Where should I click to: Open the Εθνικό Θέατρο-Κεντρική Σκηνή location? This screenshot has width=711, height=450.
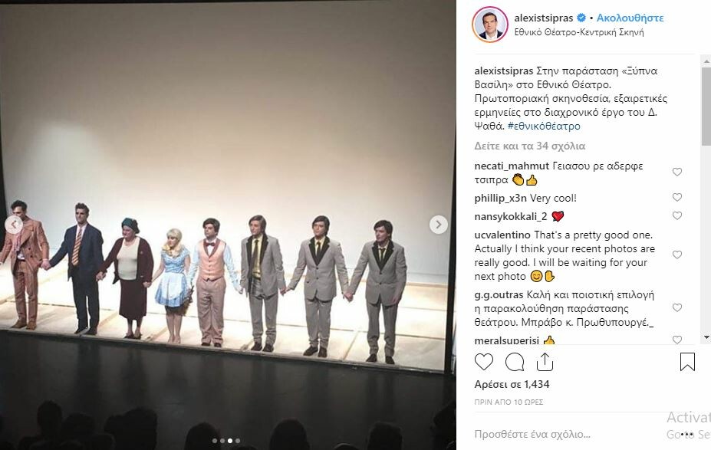click(x=579, y=32)
